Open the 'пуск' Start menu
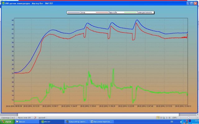The height and width of the screenshot is (124, 199). 7,122
